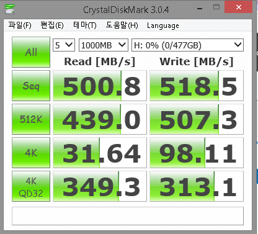The image size is (258, 234).
Task: Select the 4K write result 98.11
Action: coord(197,153)
